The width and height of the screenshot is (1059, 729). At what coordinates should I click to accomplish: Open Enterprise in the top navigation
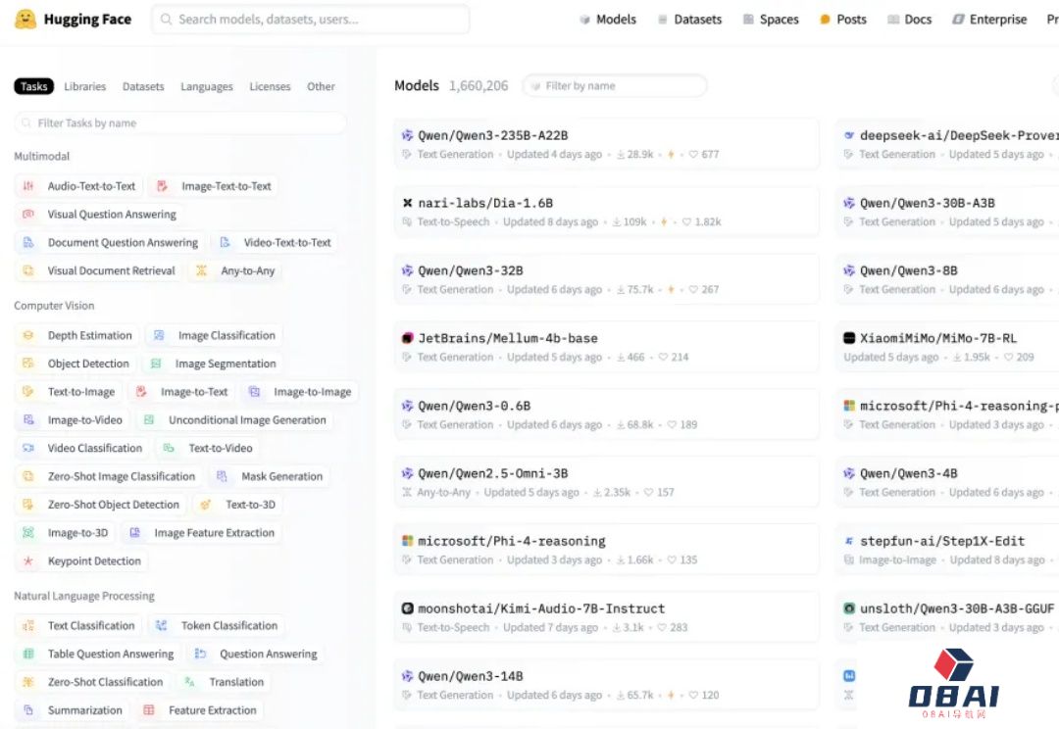pos(989,20)
